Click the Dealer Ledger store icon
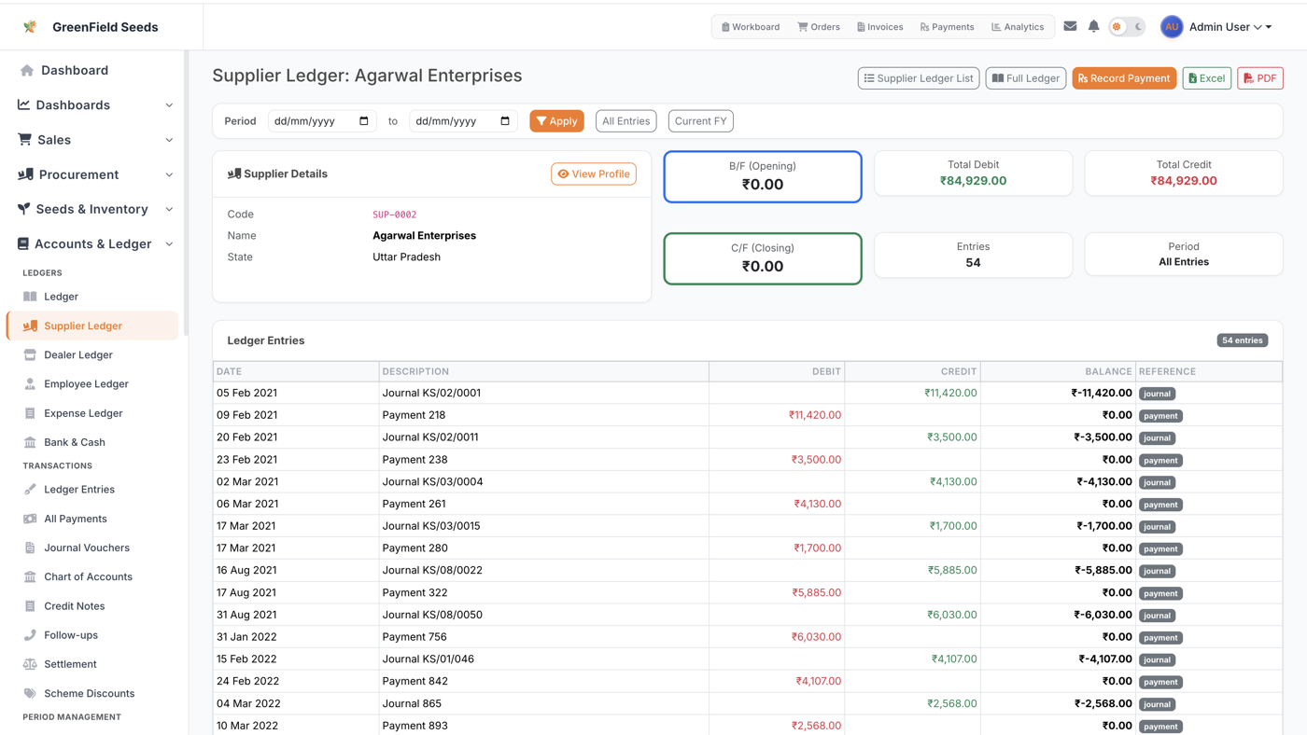This screenshot has height=735, width=1307. coord(30,354)
